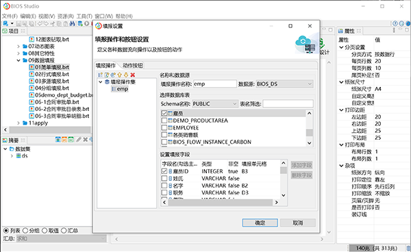Click the gray X delete icon in the 摘要 panel

tap(85, 140)
